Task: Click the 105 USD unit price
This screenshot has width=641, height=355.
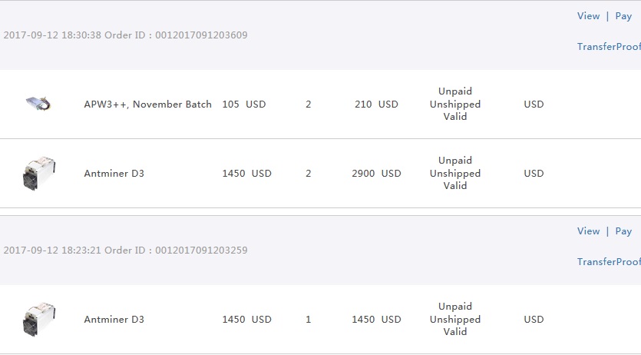Action: pyautogui.click(x=243, y=105)
